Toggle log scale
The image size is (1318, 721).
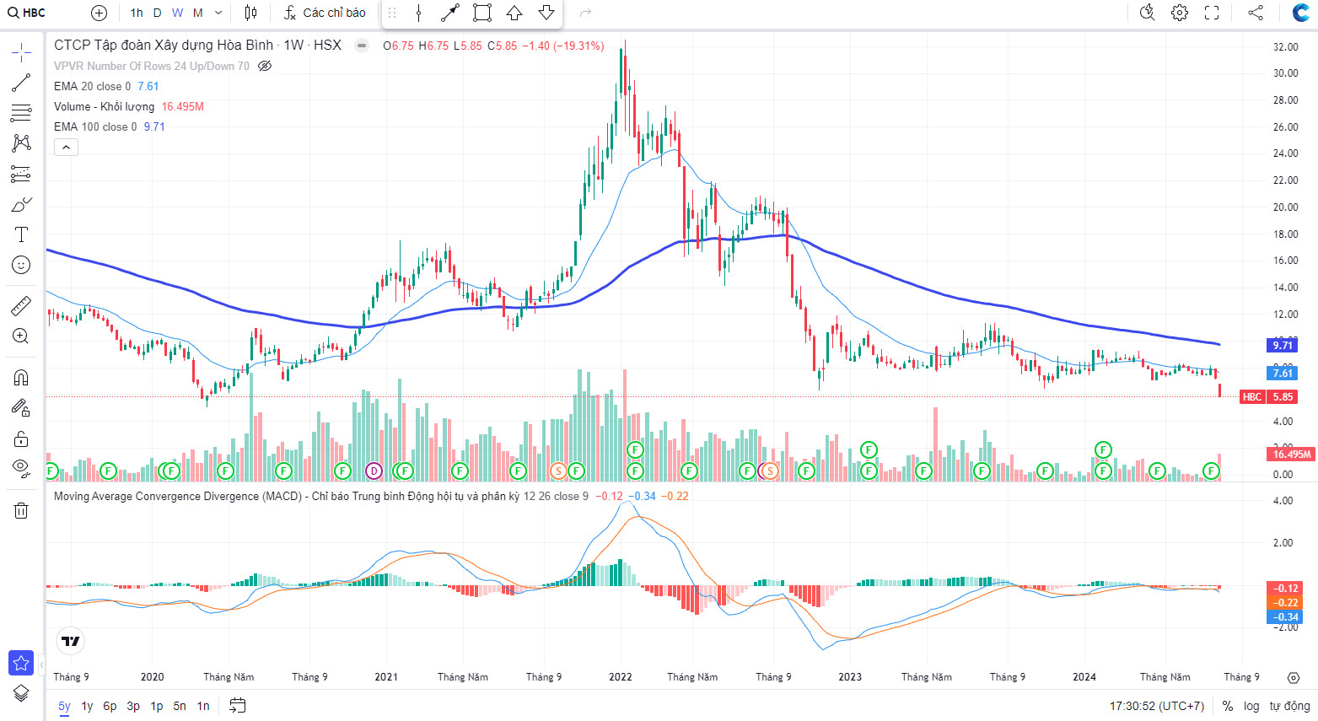point(1251,706)
